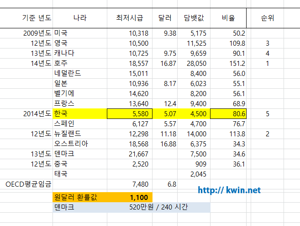This screenshot has height=226, width=300.
Task: Select Australia's cigarette price 28,050
Action: 193,63
